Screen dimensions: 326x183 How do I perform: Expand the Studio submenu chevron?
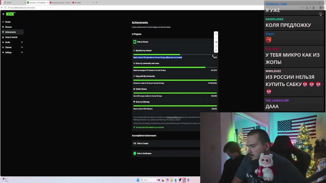[x=22, y=42]
